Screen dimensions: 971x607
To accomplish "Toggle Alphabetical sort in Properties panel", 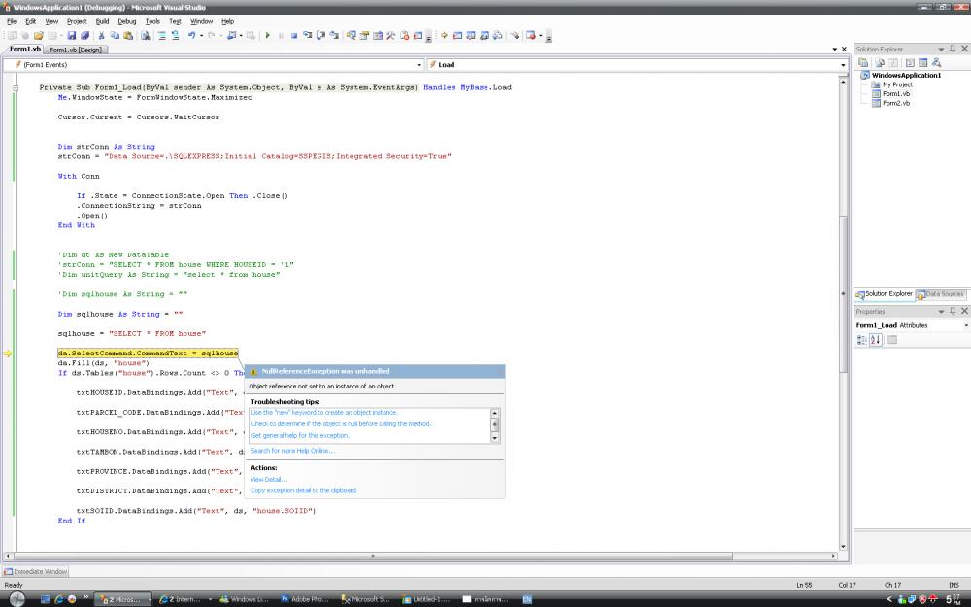I will coord(875,339).
